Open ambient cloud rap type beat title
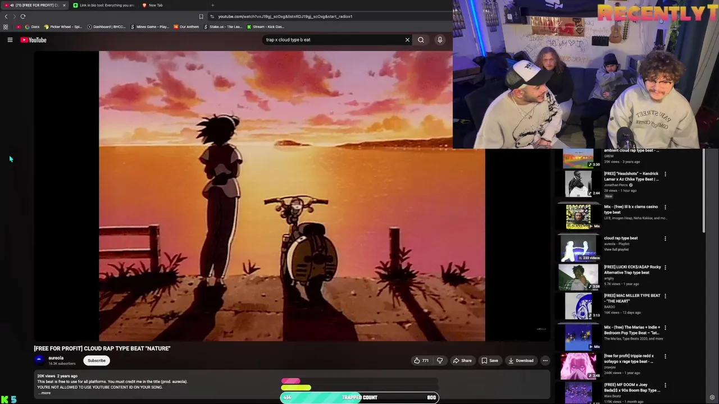719x404 pixels. click(x=631, y=150)
